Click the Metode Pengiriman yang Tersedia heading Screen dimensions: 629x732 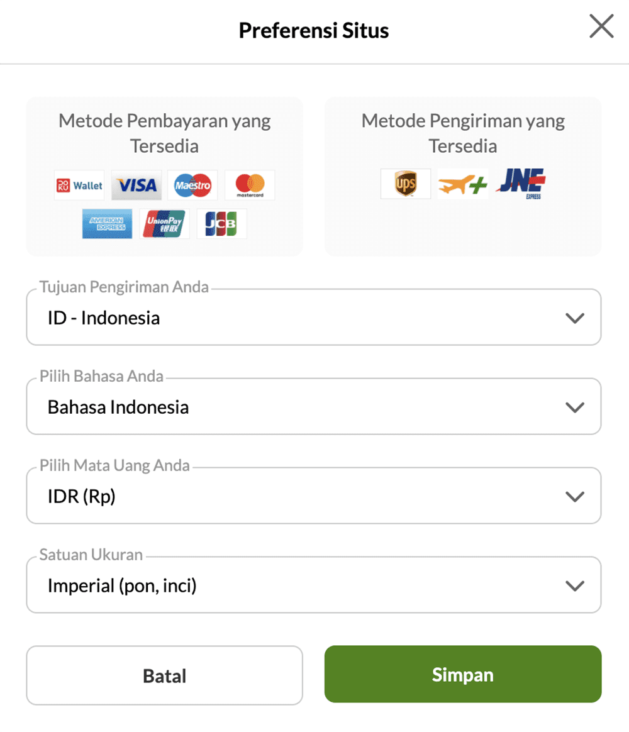coord(463,133)
